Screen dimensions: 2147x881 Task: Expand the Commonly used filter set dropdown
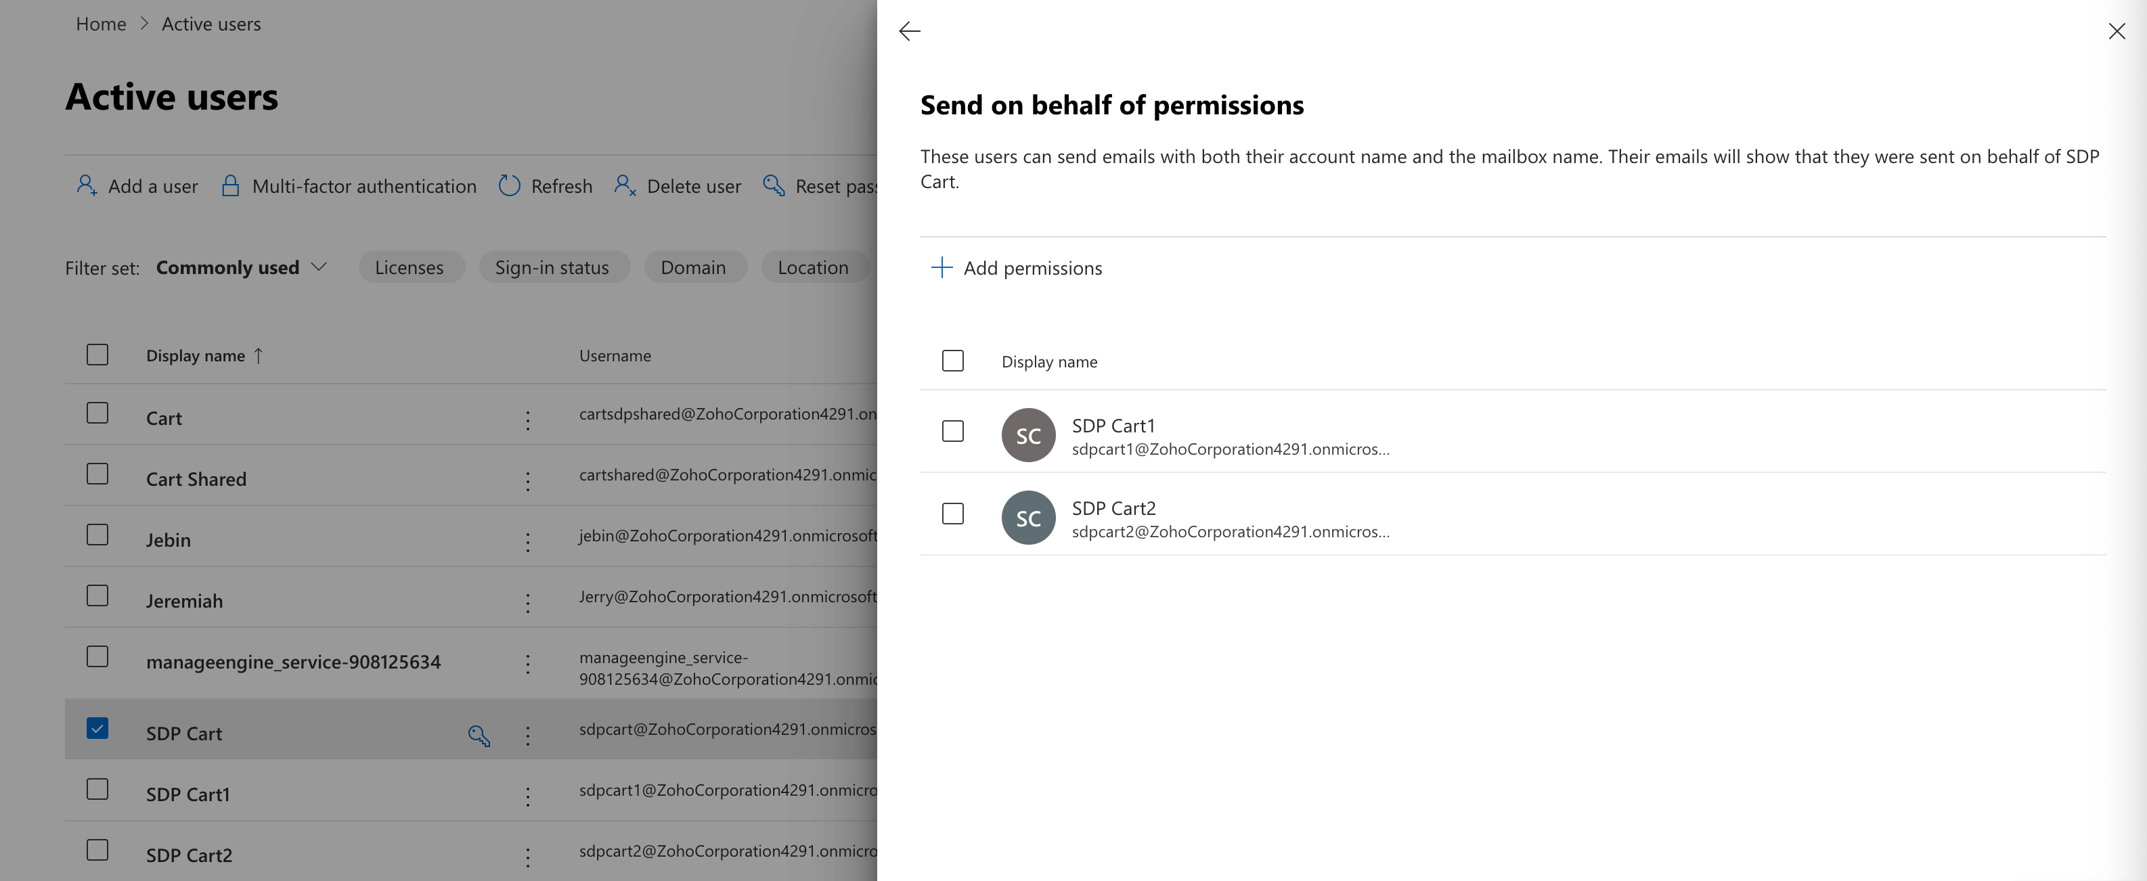tap(242, 267)
